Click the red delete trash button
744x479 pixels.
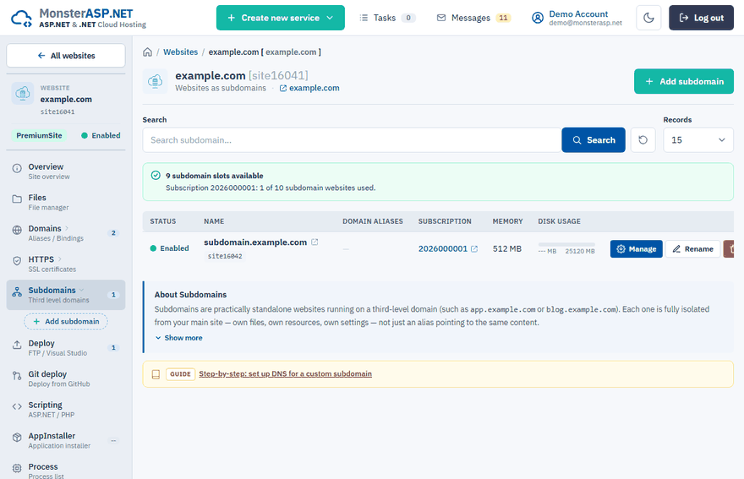[x=729, y=249]
